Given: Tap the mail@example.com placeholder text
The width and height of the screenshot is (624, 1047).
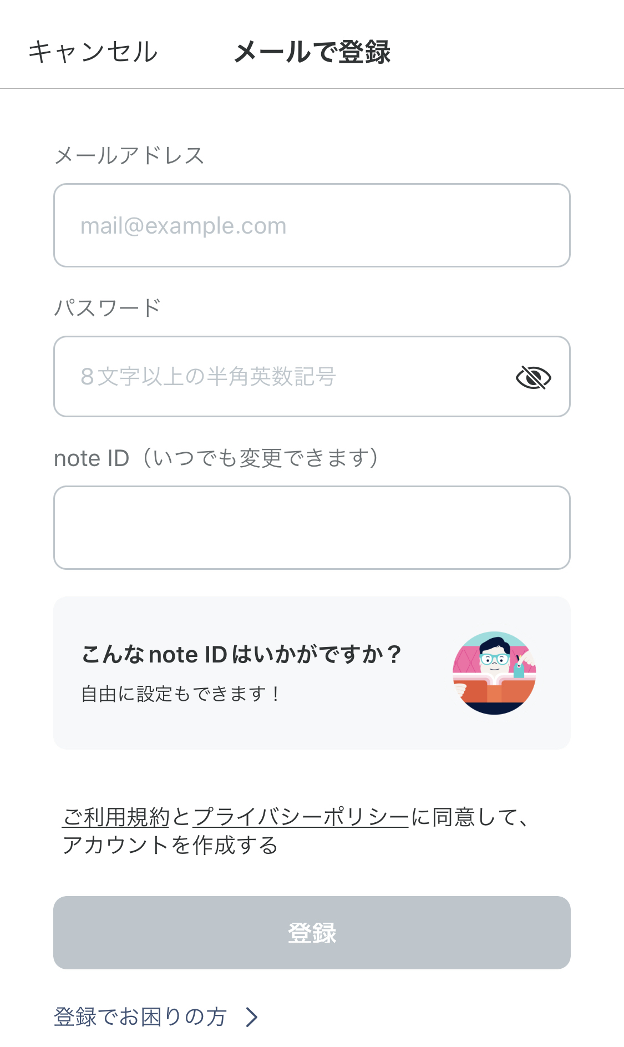Looking at the screenshot, I should click(184, 226).
